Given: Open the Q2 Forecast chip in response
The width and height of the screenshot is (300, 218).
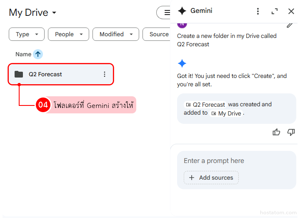Looking at the screenshot, I should click(x=205, y=105).
